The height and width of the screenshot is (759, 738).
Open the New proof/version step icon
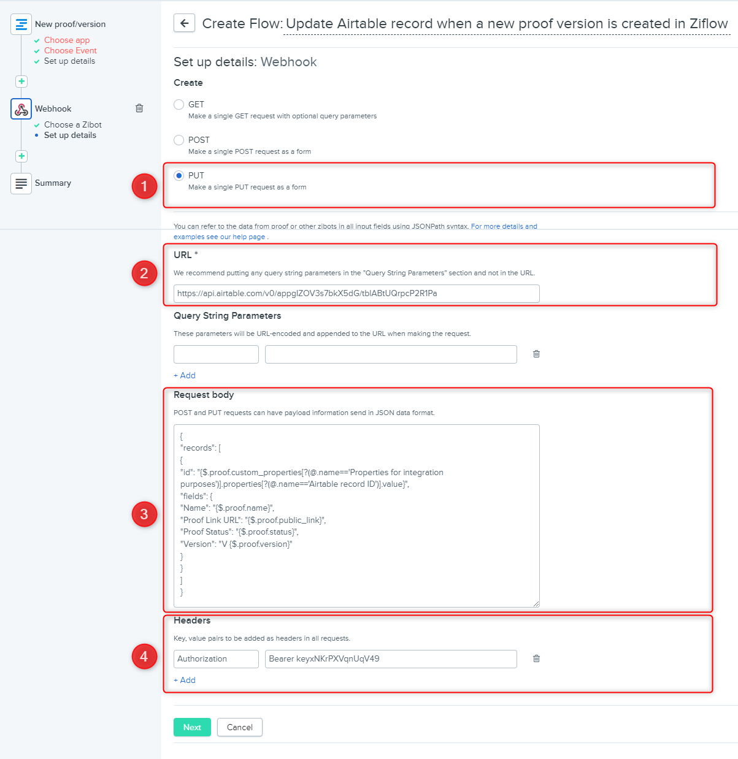(x=21, y=25)
